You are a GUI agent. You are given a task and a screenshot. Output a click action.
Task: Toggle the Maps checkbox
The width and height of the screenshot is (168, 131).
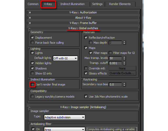[x=86, y=48]
